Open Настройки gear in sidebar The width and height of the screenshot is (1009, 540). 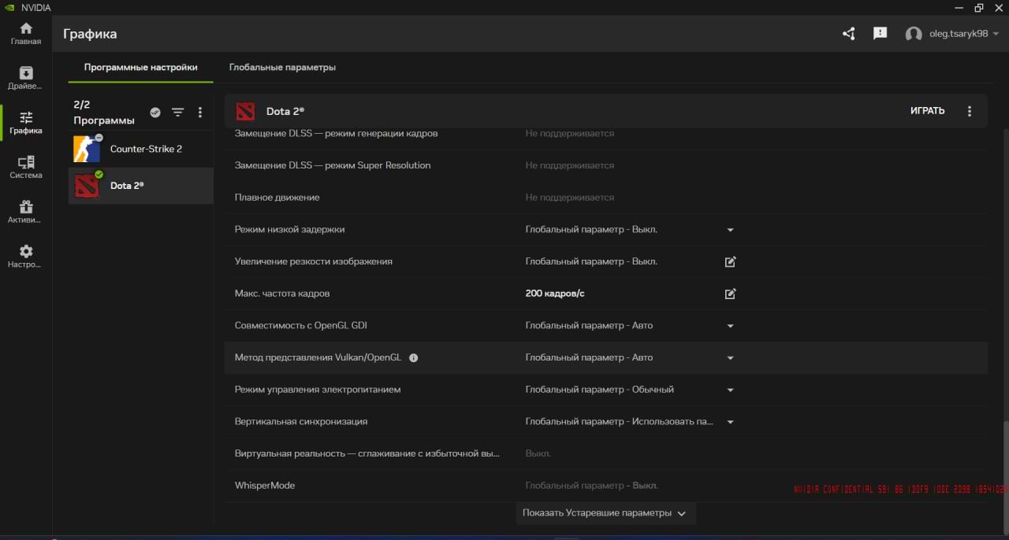click(26, 256)
